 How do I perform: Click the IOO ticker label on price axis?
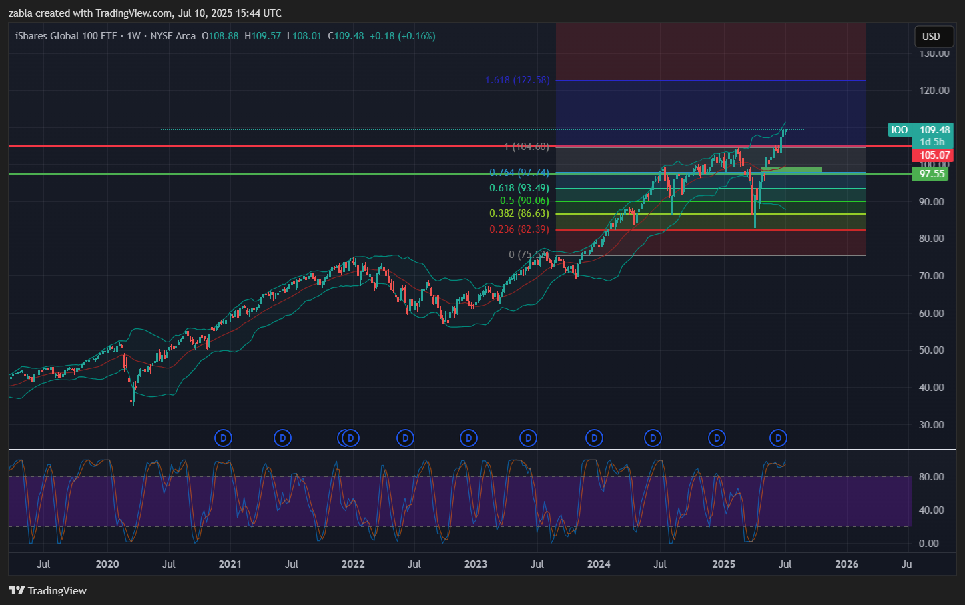point(899,130)
